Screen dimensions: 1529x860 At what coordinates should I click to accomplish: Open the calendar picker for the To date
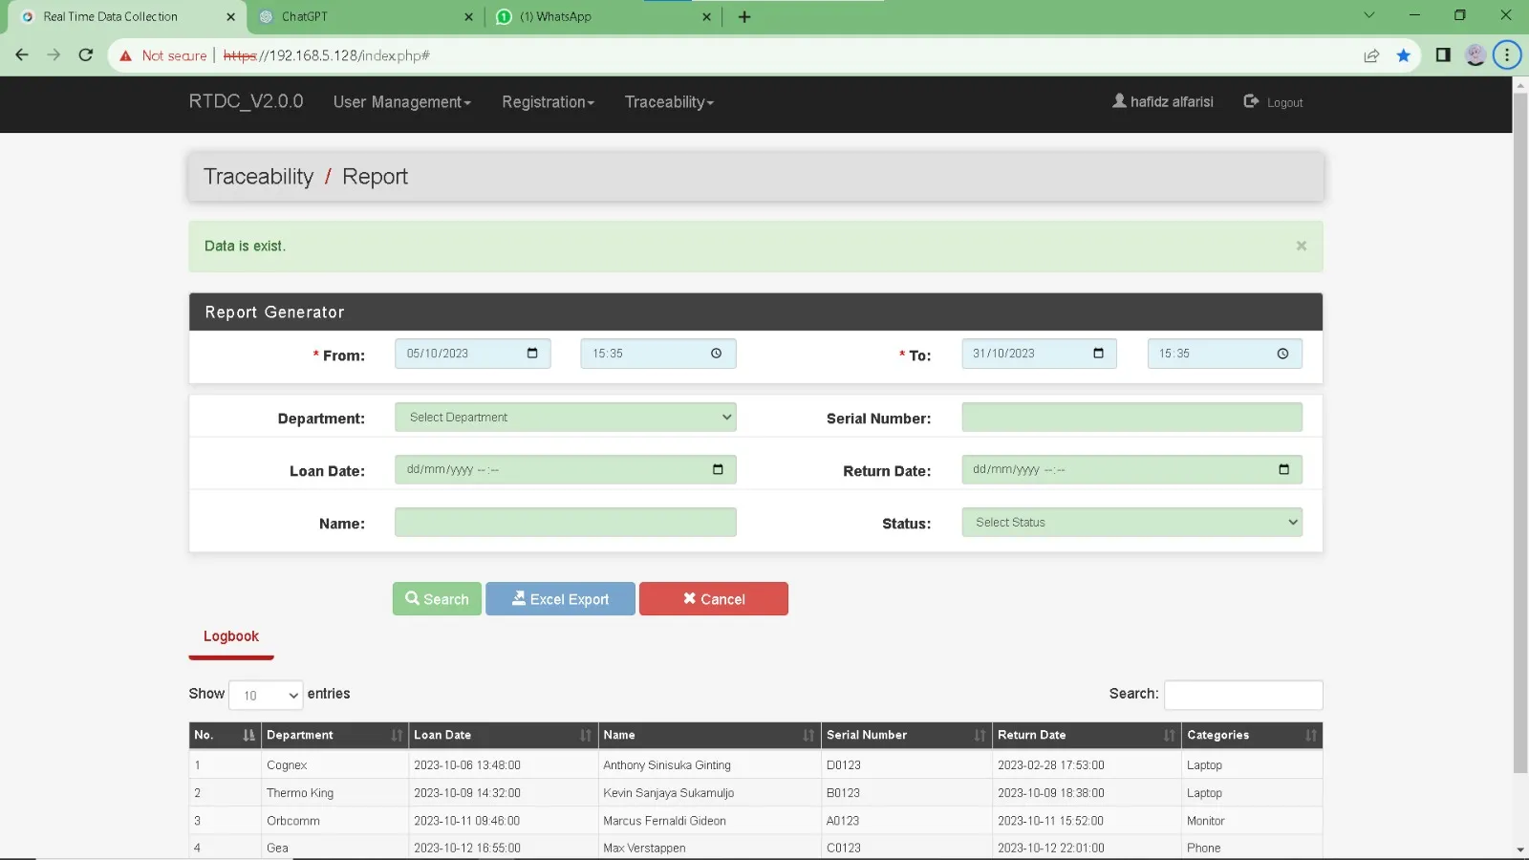point(1098,353)
